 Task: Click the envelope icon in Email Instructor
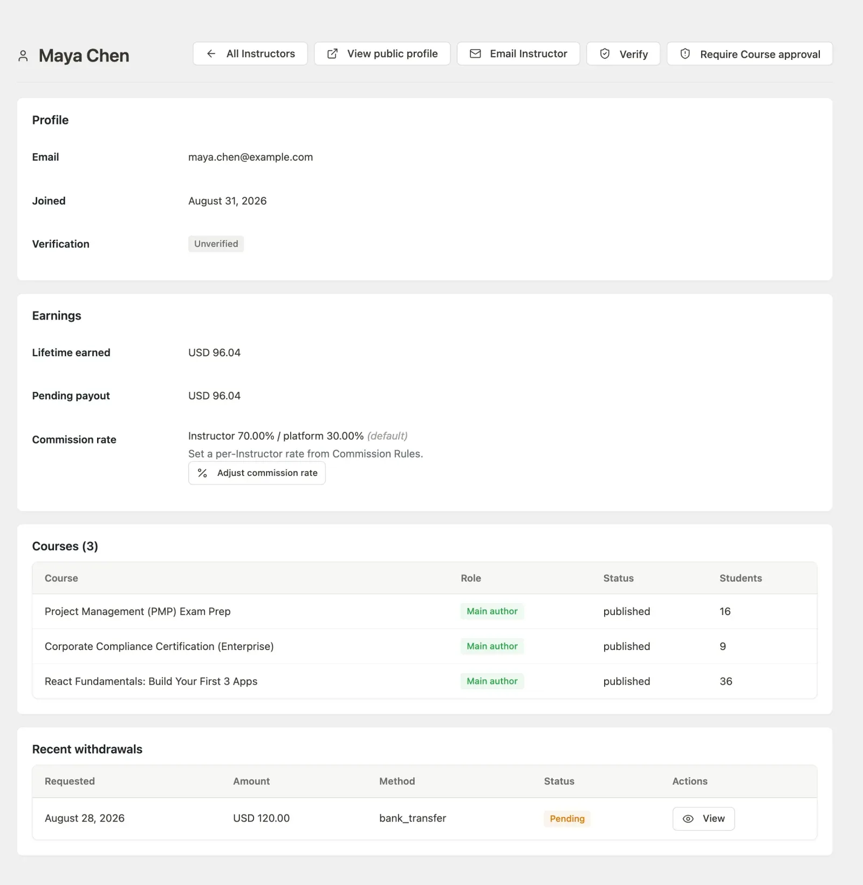[475, 54]
